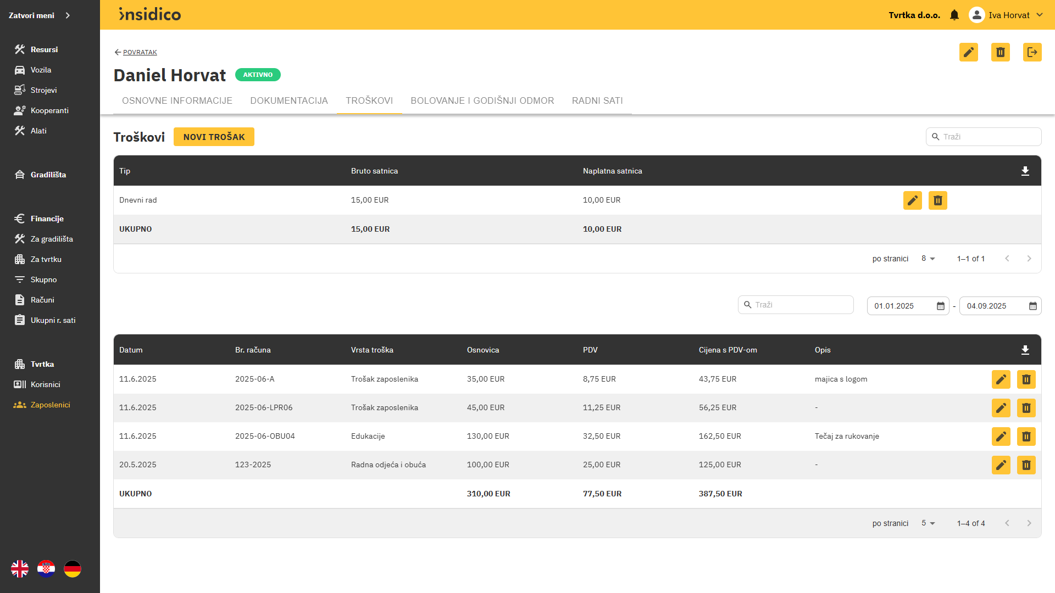Edit the Dnevni rad rate row
The width and height of the screenshot is (1055, 593).
coord(912,200)
